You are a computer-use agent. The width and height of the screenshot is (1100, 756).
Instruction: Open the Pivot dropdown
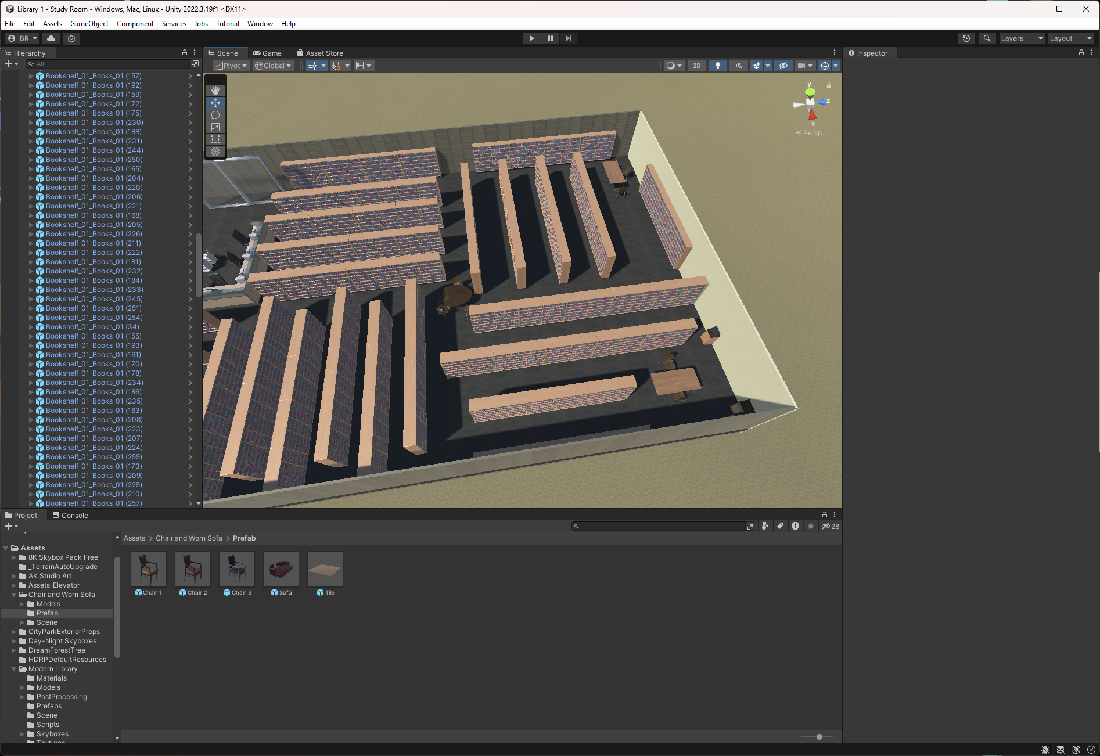(231, 66)
